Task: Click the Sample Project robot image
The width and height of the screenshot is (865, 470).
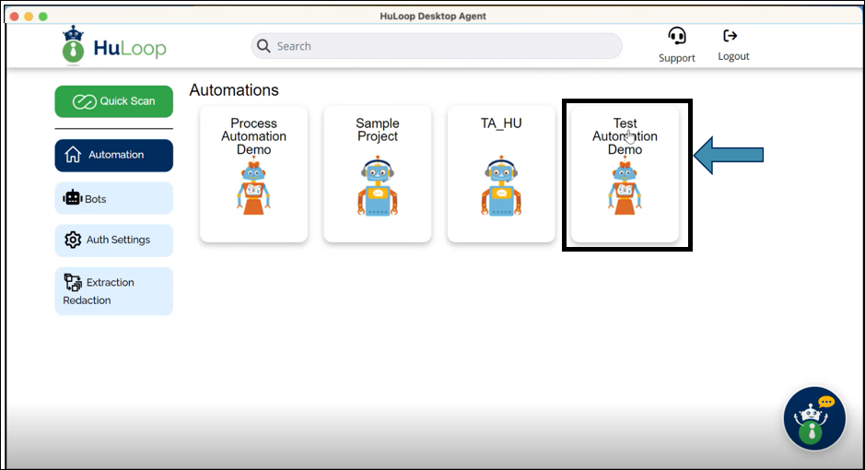Action: pos(377,186)
